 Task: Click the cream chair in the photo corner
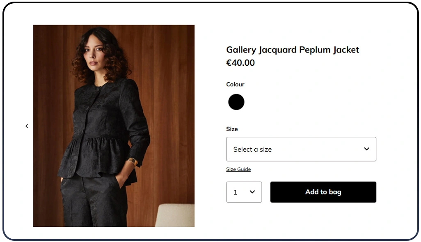coord(175,215)
